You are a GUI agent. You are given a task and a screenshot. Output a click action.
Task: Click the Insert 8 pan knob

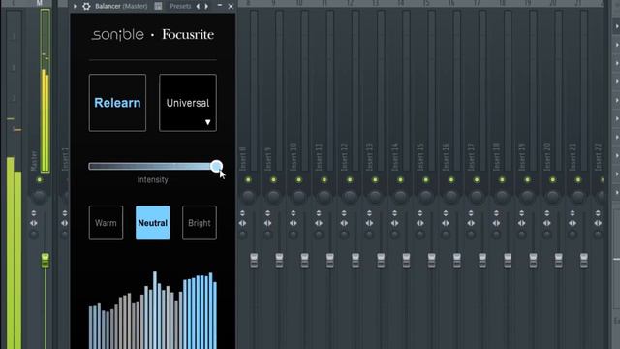[248, 196]
